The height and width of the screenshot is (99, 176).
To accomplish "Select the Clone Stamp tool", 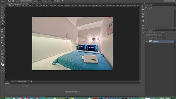I will click(x=2, y=29).
